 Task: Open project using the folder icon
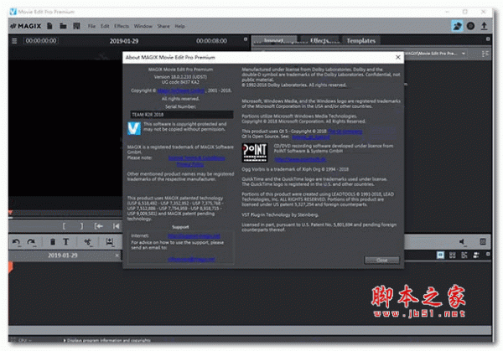click(x=63, y=26)
